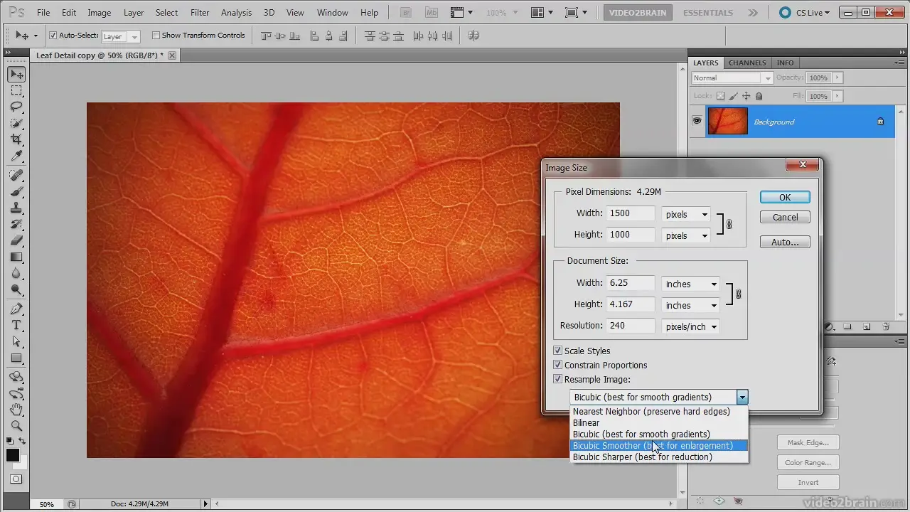Open the pixels/inch resolution unit dropdown

(690, 326)
